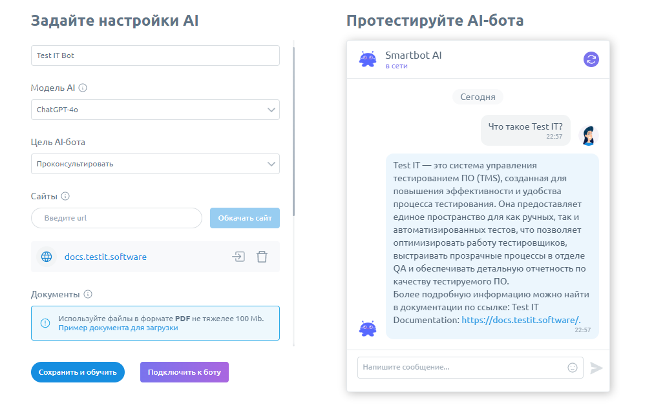
Task: Click the Smartbot AI robot avatar in header
Action: [x=368, y=59]
